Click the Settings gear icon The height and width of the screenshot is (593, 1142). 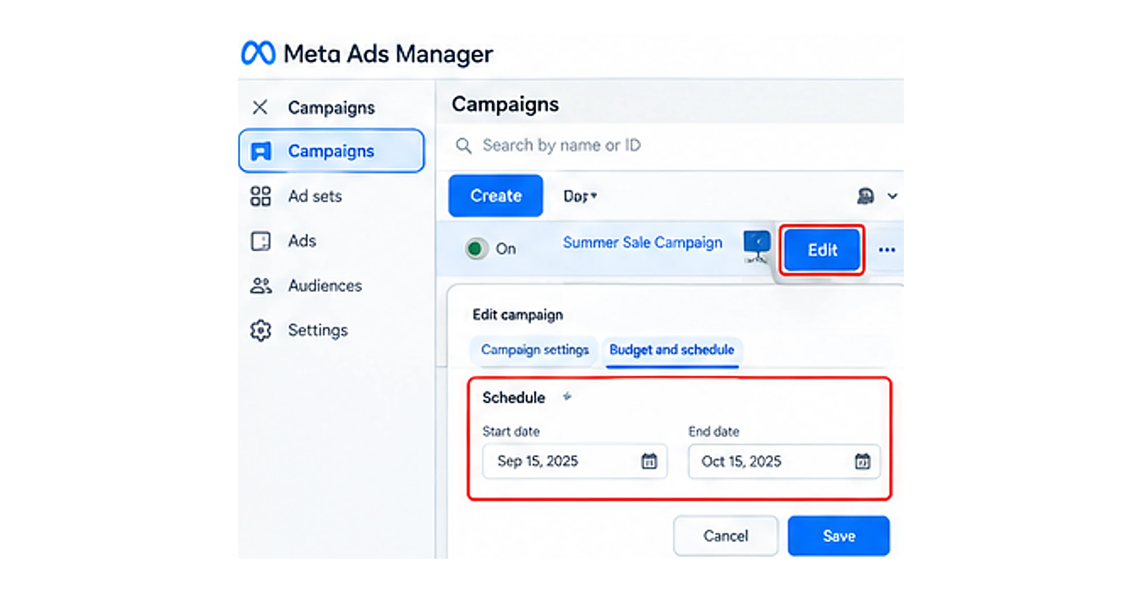point(260,330)
